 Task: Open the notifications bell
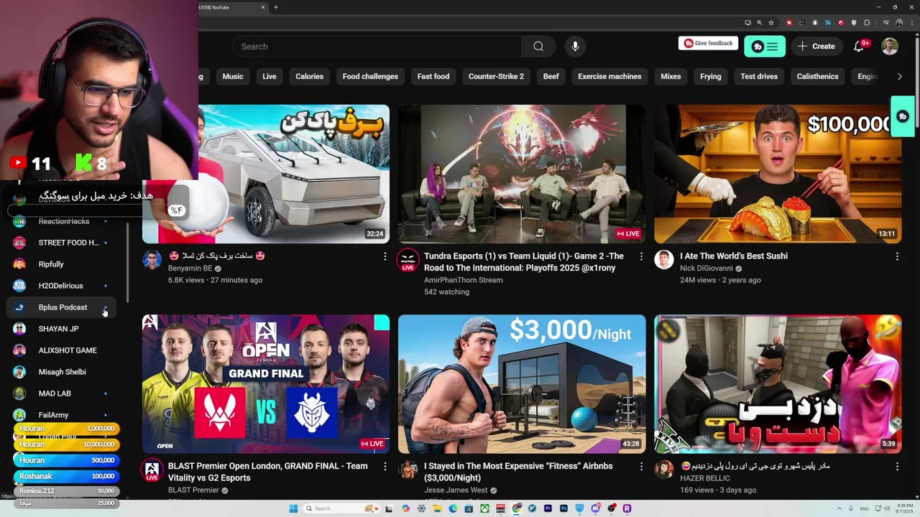[860, 46]
